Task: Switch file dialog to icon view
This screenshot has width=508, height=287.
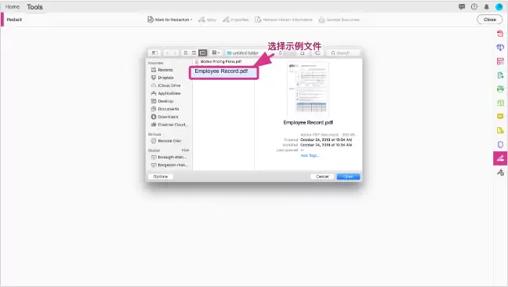Action: pyautogui.click(x=186, y=53)
